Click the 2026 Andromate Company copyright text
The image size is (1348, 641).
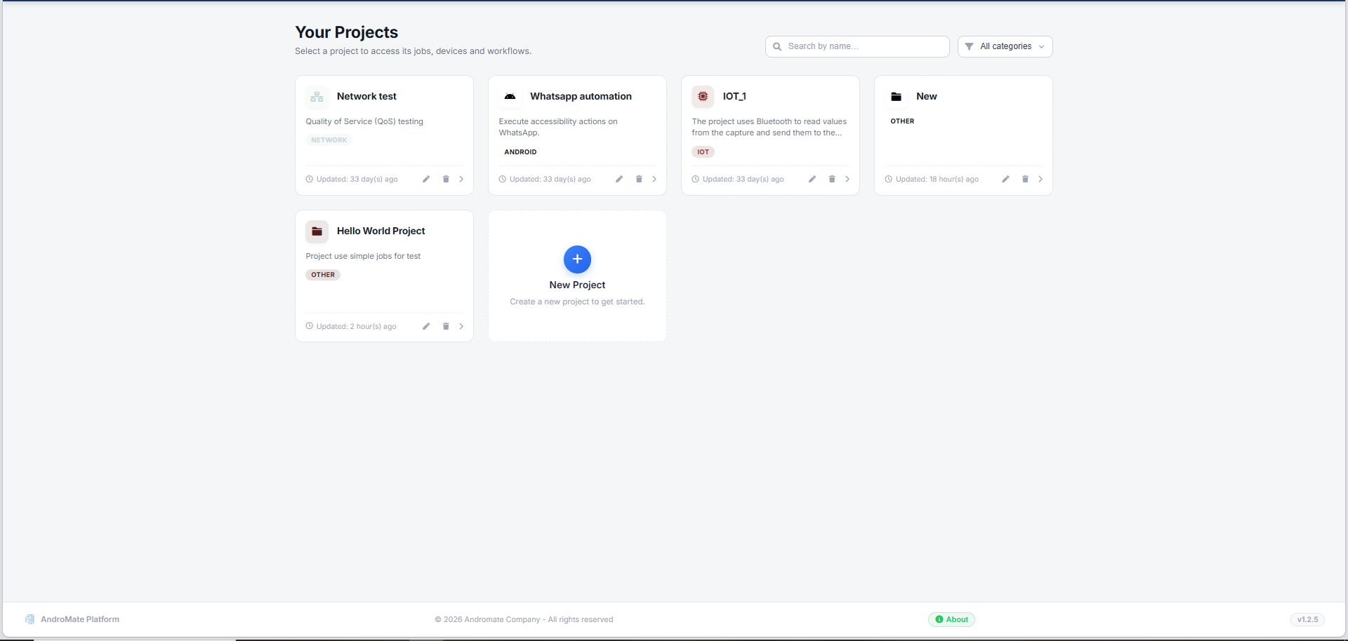point(524,620)
